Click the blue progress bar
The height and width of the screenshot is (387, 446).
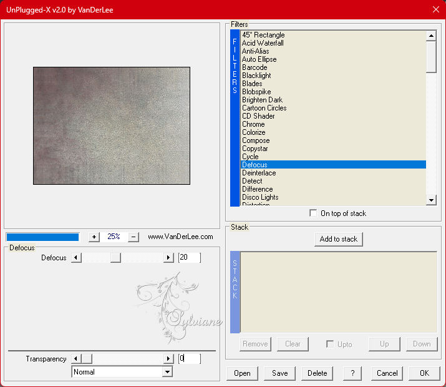(42, 237)
